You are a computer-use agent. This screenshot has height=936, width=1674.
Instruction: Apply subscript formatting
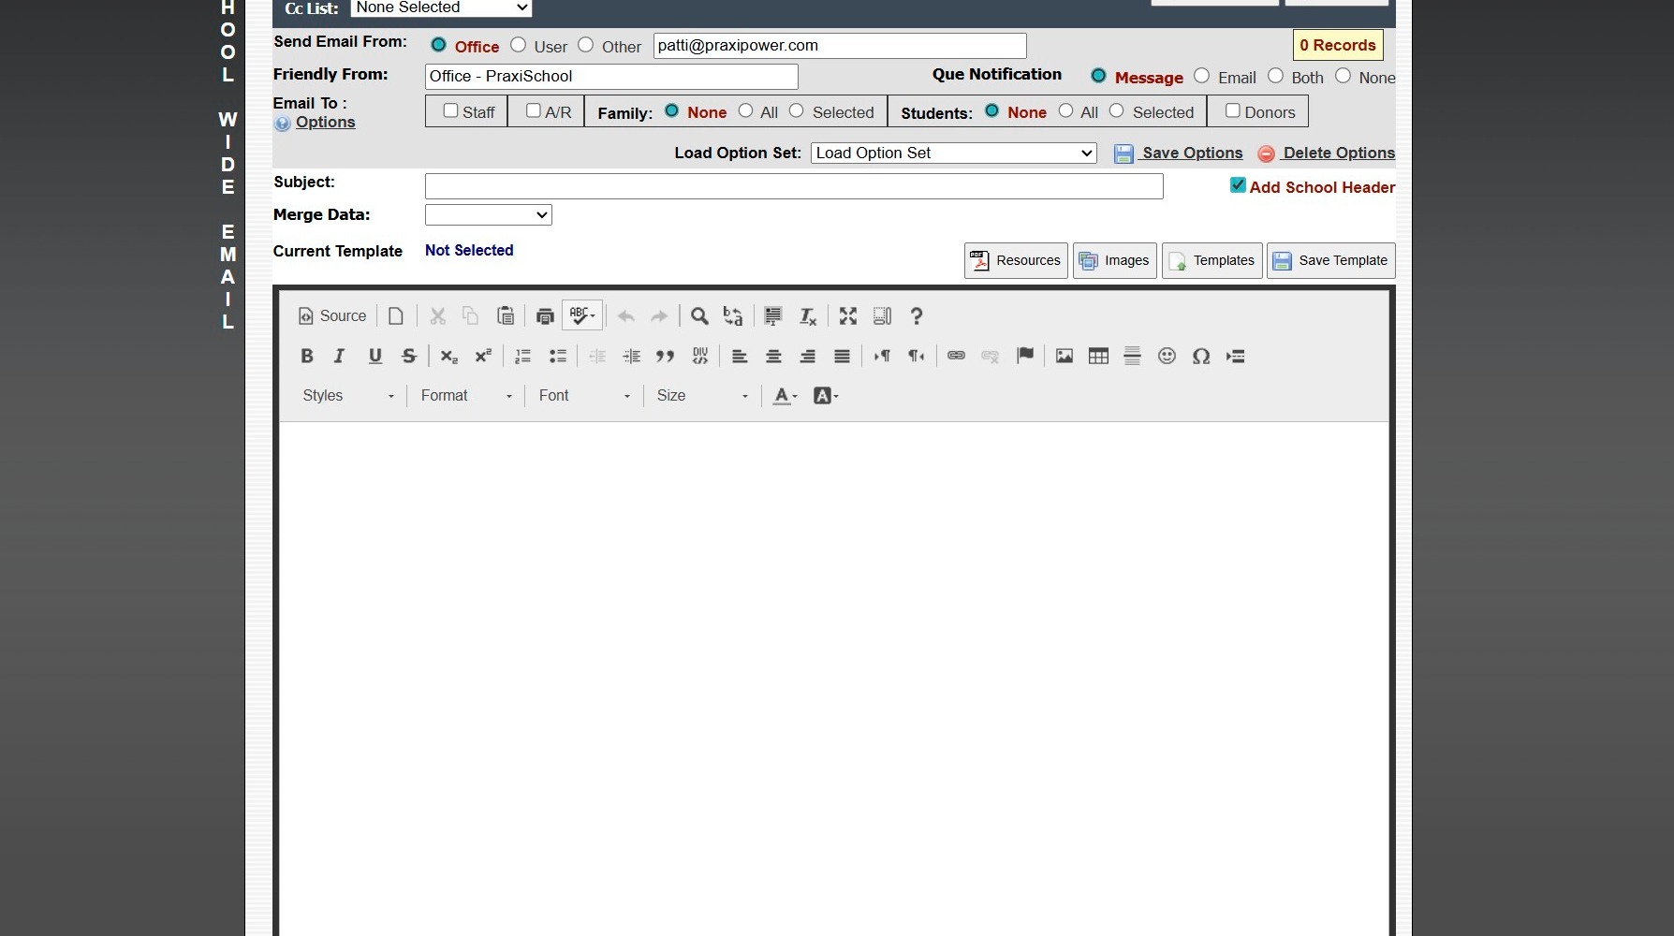pos(448,356)
